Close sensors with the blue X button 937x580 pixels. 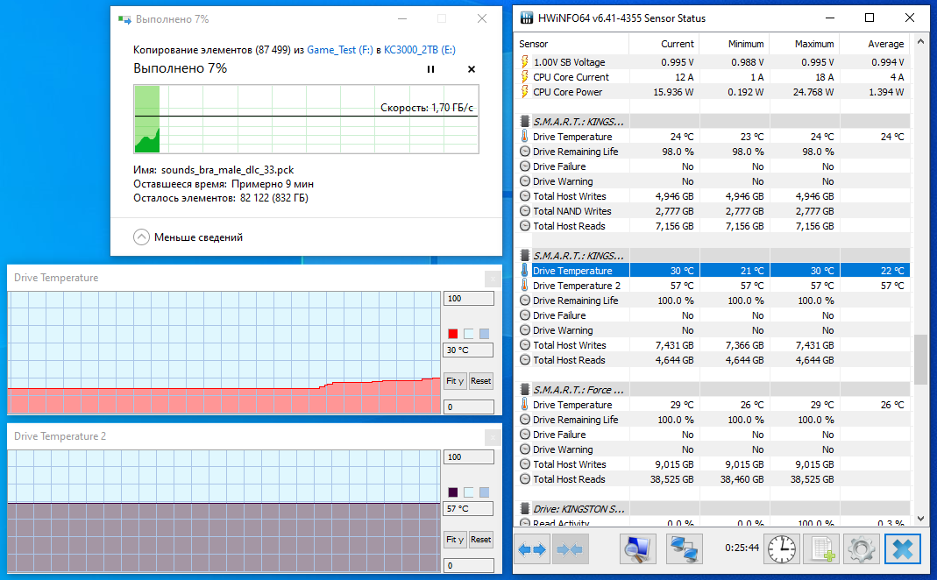[x=902, y=549]
